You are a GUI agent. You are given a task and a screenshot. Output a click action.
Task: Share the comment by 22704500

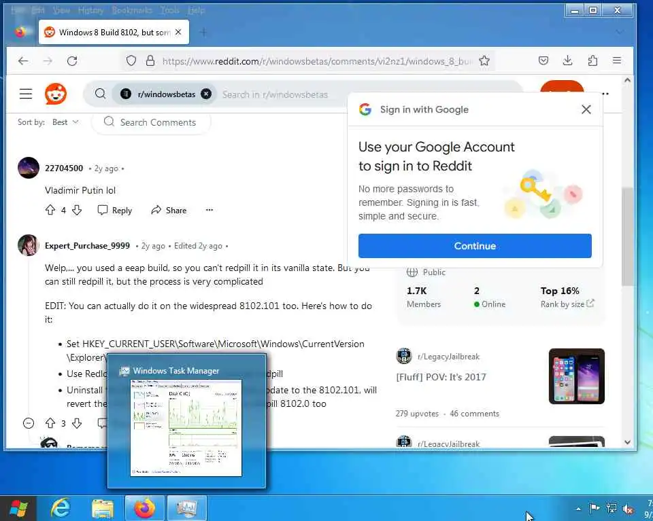click(x=169, y=211)
